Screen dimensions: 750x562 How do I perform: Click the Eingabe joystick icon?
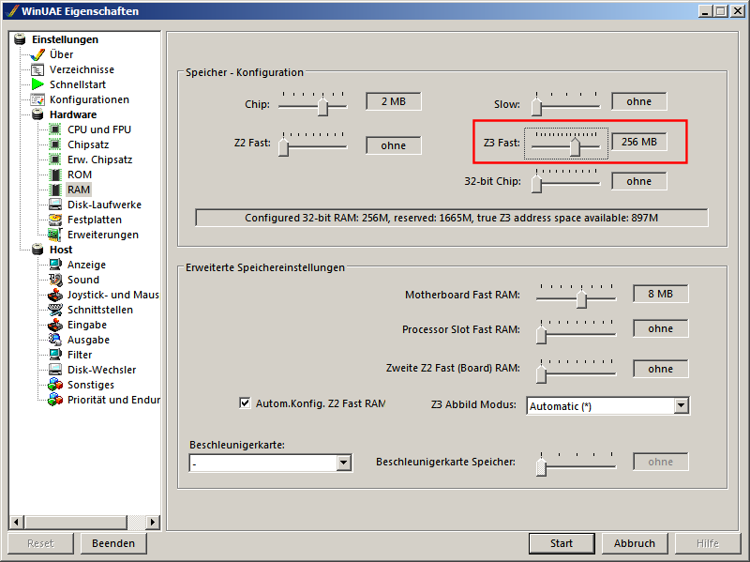(55, 325)
